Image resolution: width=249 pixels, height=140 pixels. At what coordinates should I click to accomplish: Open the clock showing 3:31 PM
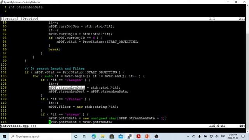click(233, 136)
